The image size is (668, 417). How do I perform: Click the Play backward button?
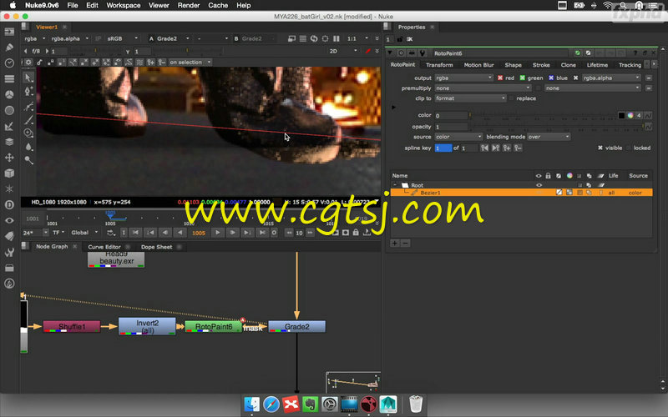[180, 233]
